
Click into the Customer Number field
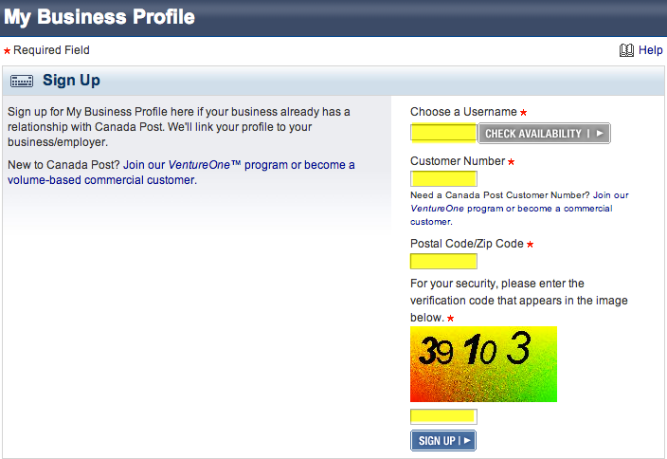443,179
